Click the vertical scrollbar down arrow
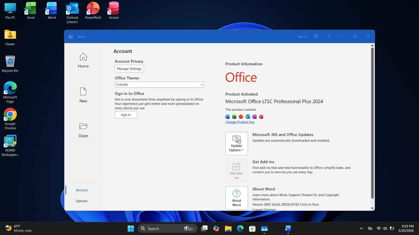 tap(372, 208)
